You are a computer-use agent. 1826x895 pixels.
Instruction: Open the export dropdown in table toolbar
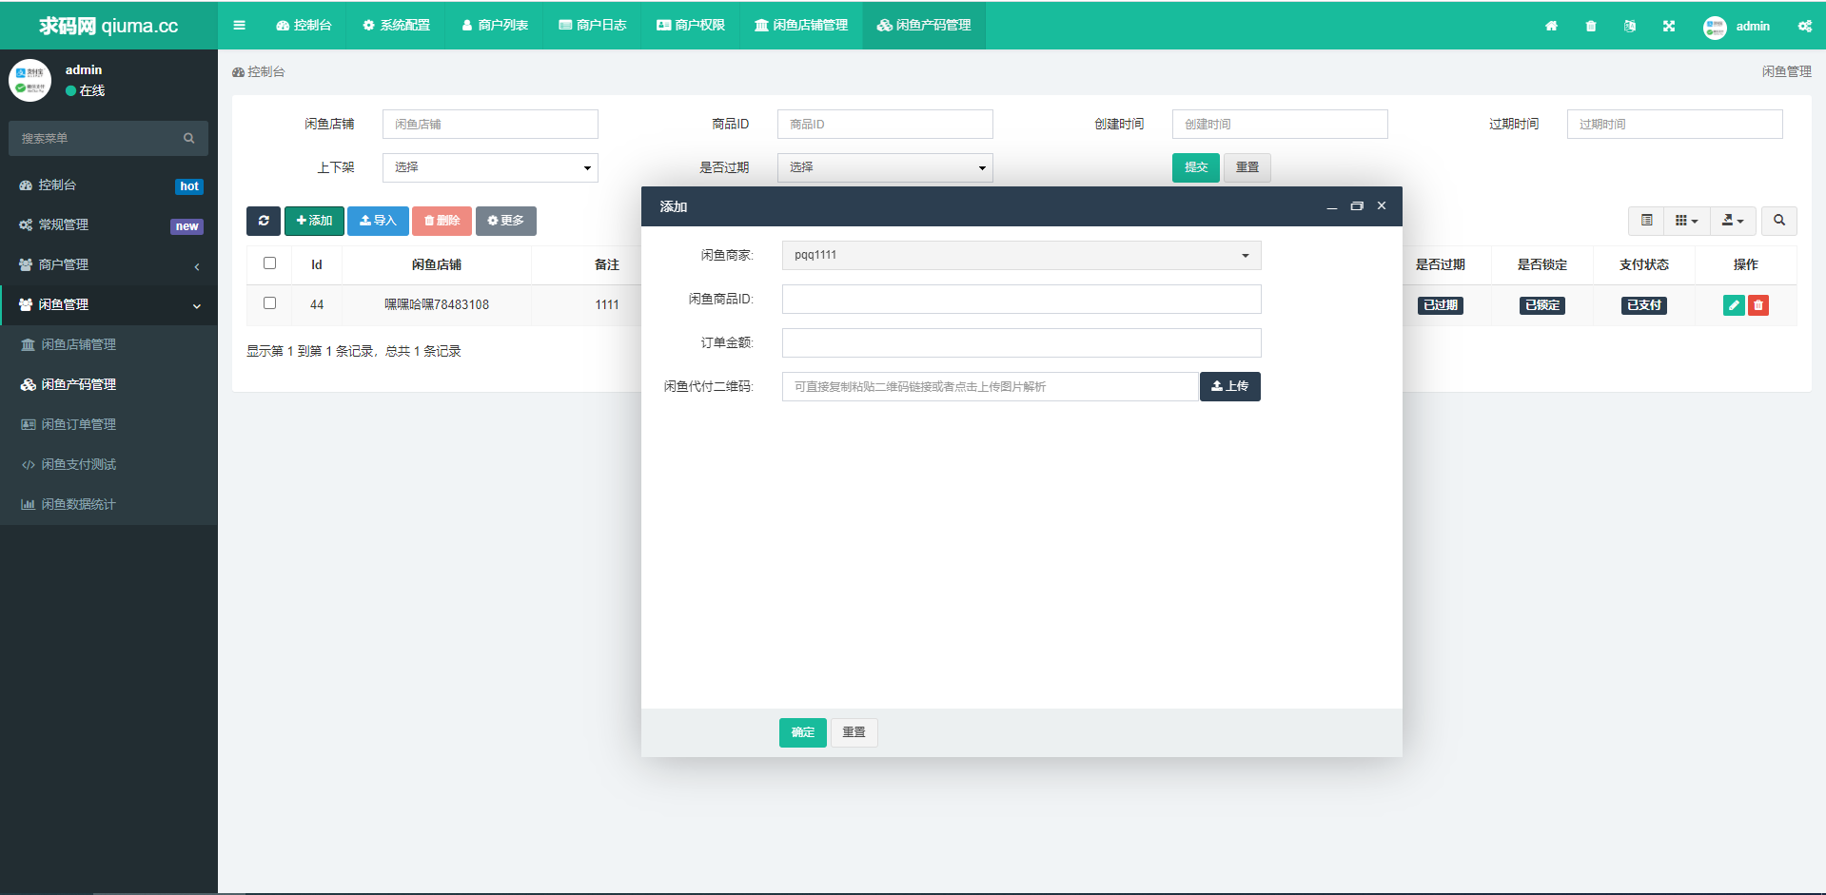click(x=1733, y=221)
